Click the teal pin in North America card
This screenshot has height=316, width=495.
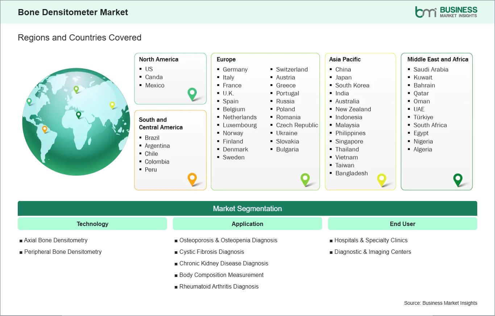pos(192,94)
